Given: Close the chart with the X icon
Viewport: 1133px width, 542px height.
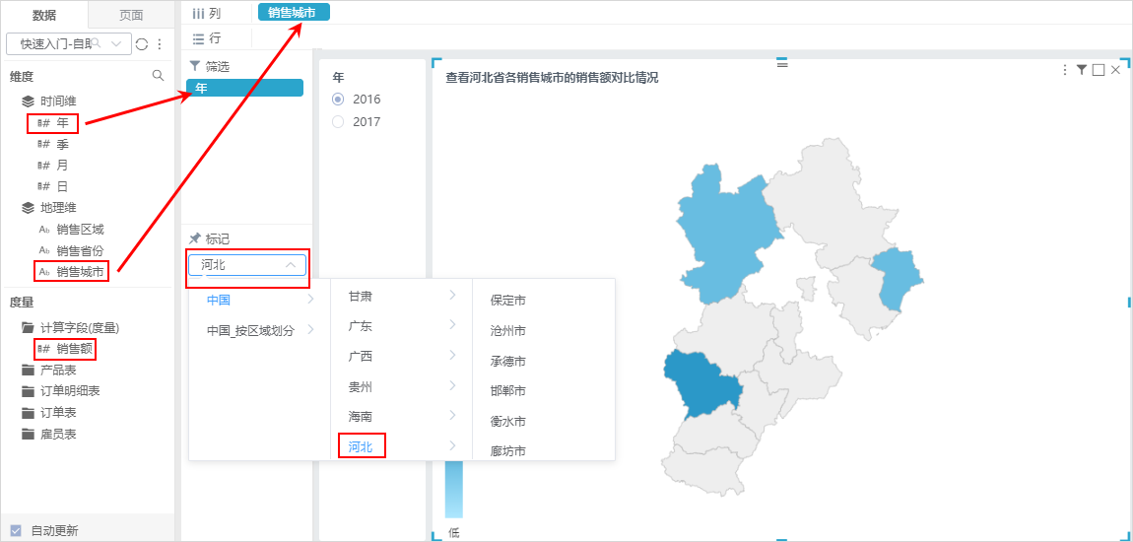Looking at the screenshot, I should 1115,69.
